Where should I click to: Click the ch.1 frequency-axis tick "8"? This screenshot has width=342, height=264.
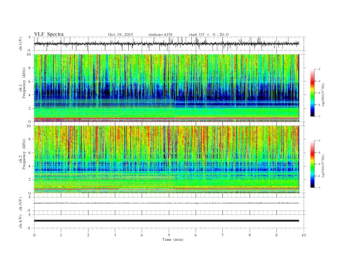[x=30, y=68]
